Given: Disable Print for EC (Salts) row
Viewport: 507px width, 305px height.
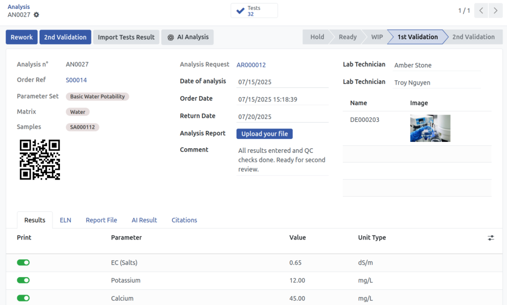Looking at the screenshot, I should [x=23, y=262].
